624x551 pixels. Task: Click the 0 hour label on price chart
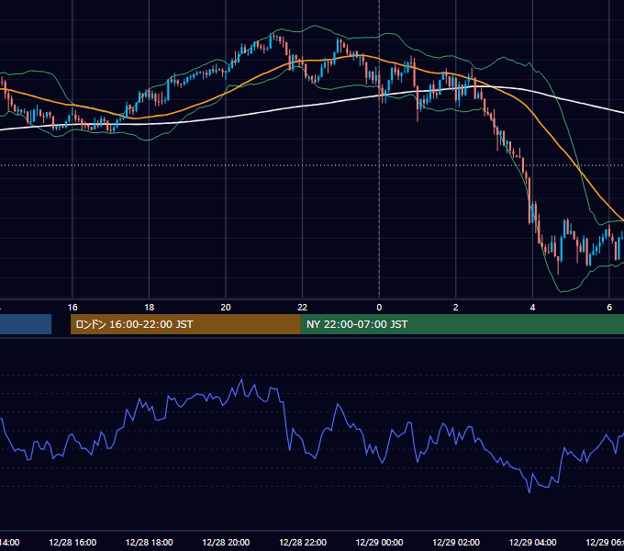click(379, 307)
